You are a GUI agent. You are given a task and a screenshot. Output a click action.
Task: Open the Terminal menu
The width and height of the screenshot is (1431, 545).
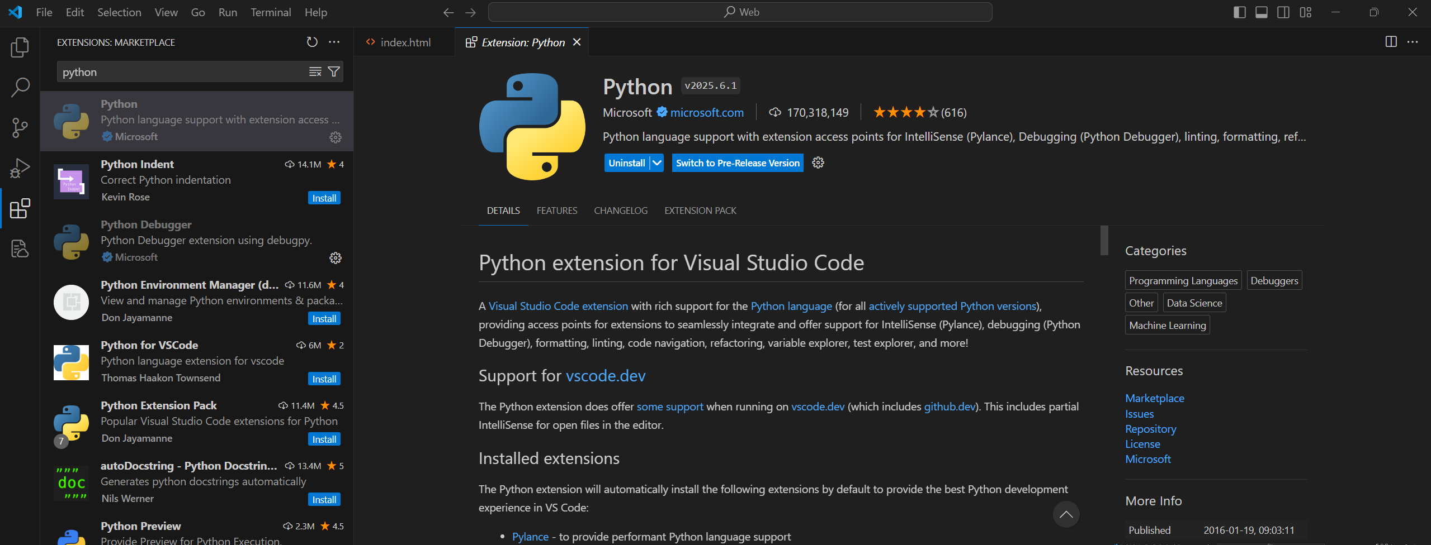coord(271,12)
